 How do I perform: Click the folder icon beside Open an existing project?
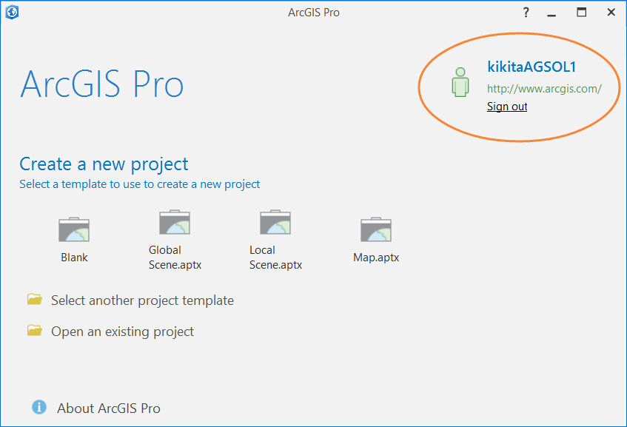click(34, 330)
